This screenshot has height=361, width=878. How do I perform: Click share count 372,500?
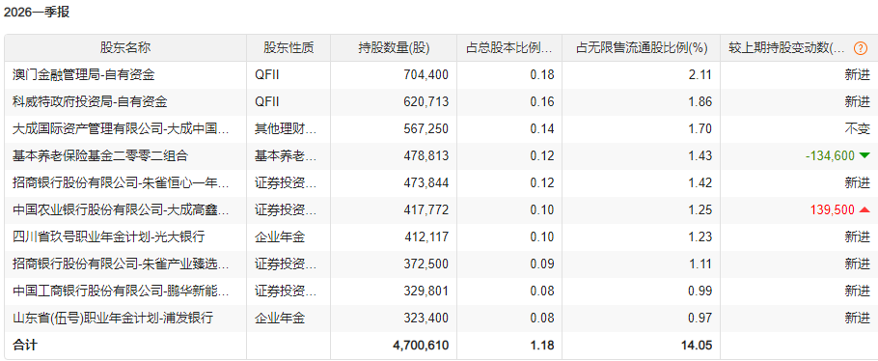pyautogui.click(x=426, y=264)
